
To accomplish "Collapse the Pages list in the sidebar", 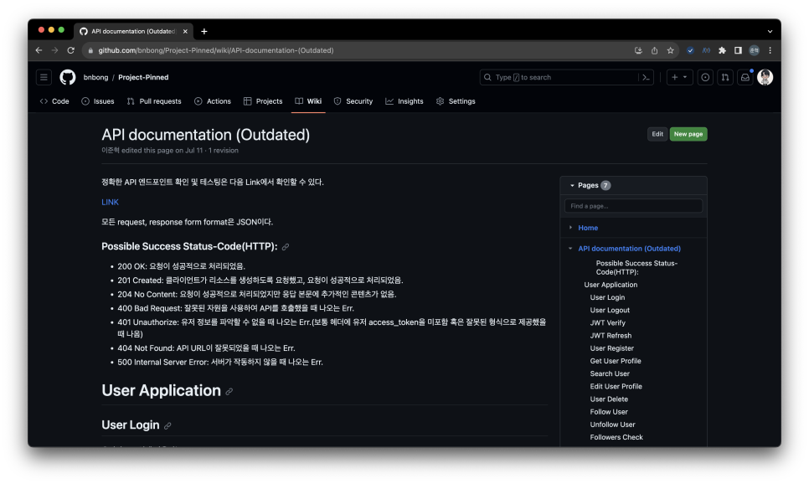I will tap(572, 185).
